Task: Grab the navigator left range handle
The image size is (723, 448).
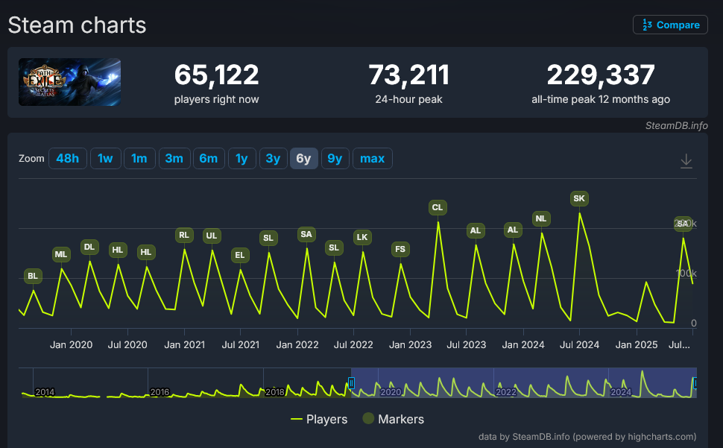Action: point(351,383)
